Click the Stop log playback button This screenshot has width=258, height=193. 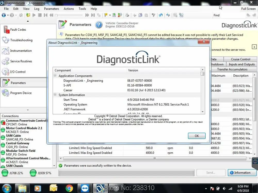pos(40,15)
